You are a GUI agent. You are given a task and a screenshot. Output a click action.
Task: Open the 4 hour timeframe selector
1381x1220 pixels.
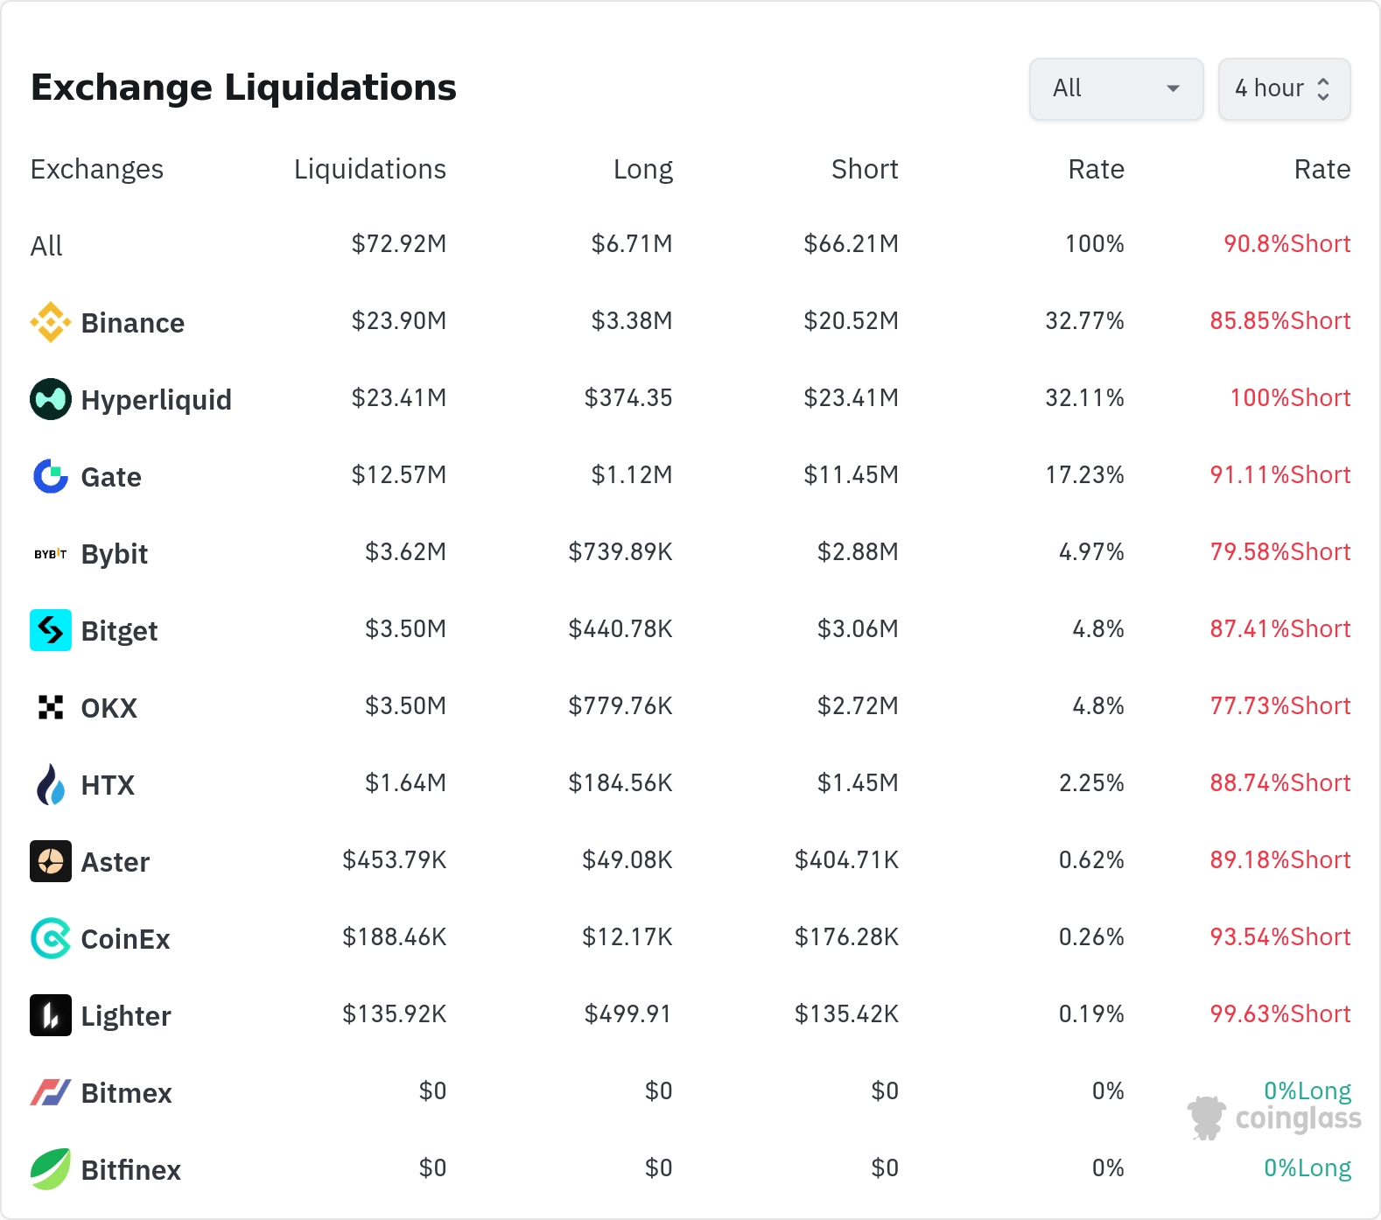coord(1284,88)
